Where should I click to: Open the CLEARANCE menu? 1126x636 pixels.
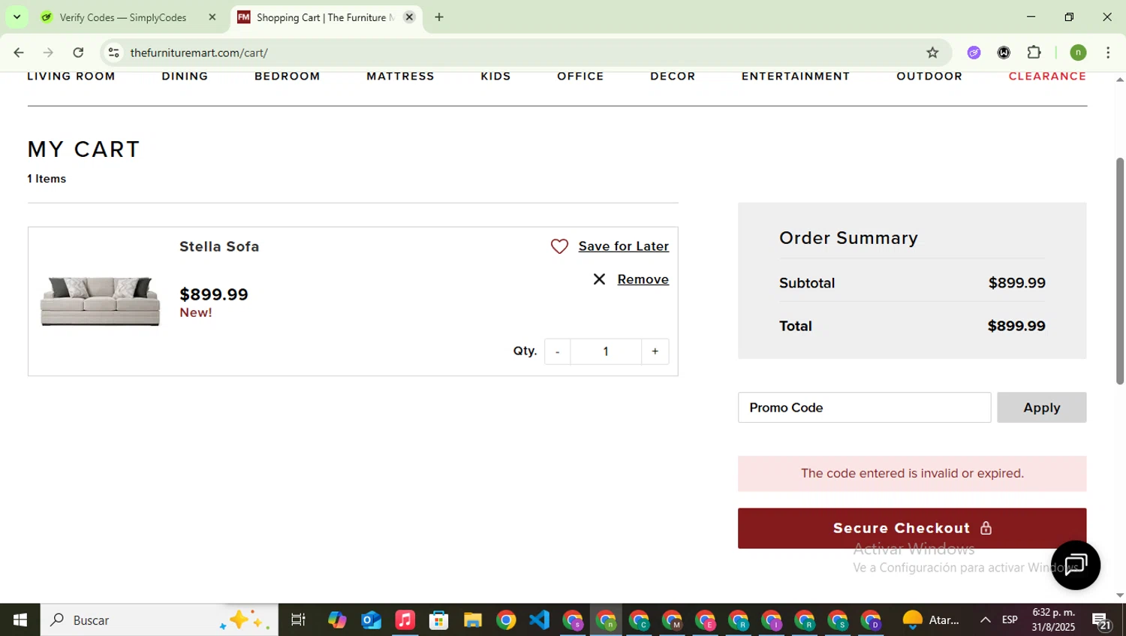(1047, 77)
